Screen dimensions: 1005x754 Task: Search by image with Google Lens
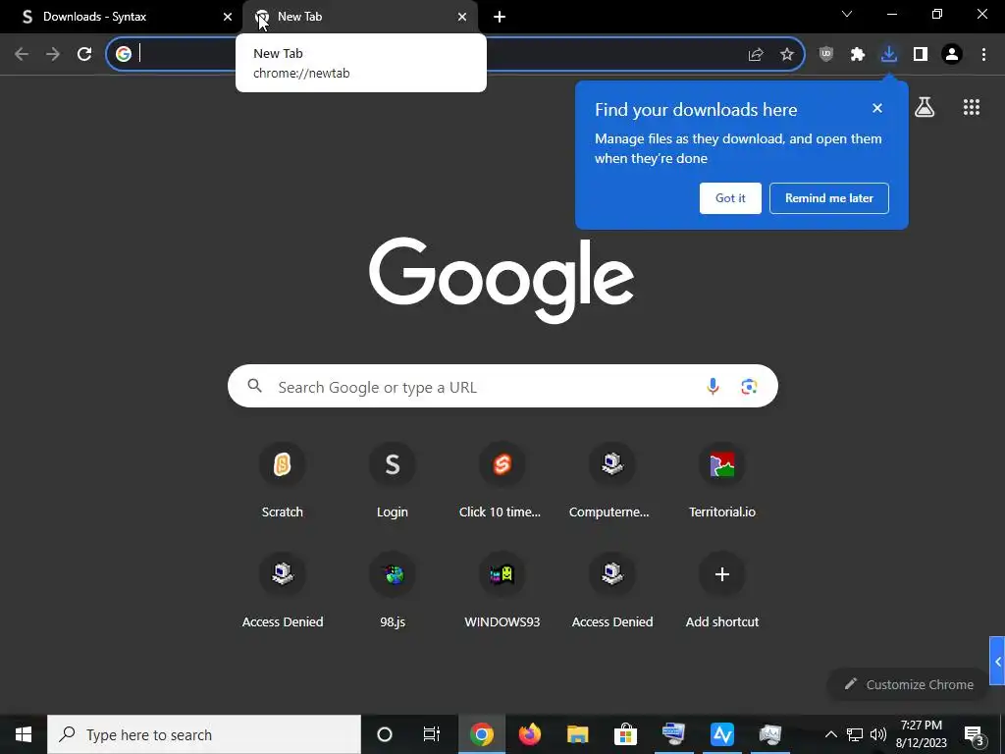tap(749, 386)
